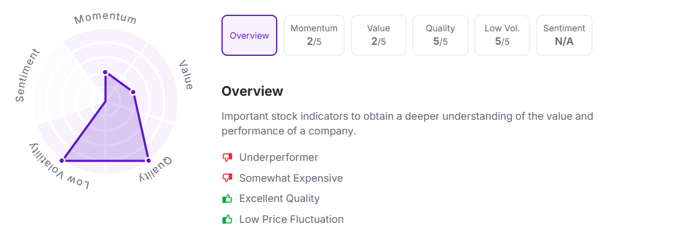The height and width of the screenshot is (248, 673).
Task: Open the Sentiment N/A tab
Action: (564, 35)
